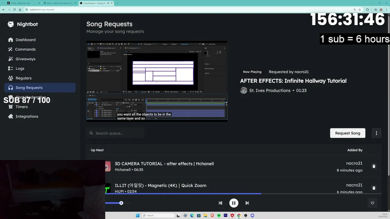Screen dimensions: 390x219
Task: Bookmark this page with the star icon
Action: coord(360,9)
